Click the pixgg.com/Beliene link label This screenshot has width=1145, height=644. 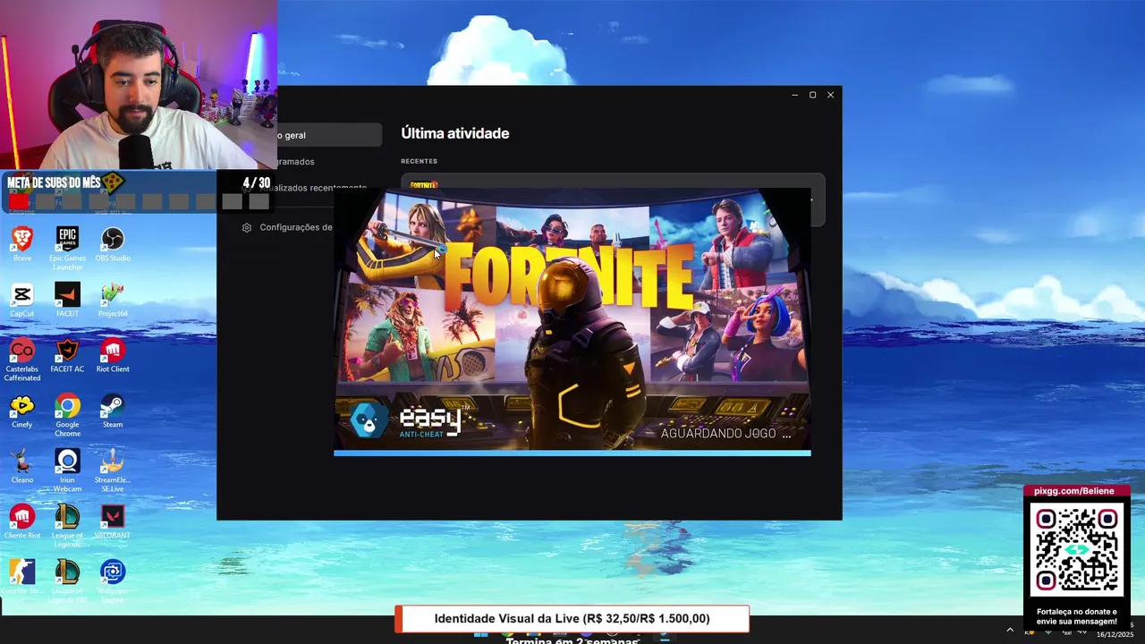coord(1074,491)
